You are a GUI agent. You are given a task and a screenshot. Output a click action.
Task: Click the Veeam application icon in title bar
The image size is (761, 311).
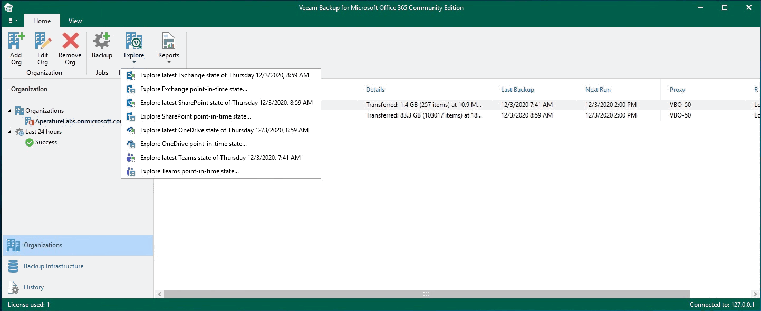(x=8, y=8)
